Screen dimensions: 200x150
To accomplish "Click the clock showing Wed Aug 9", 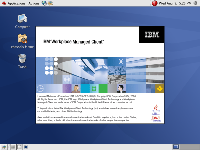I will click(x=175, y=3).
